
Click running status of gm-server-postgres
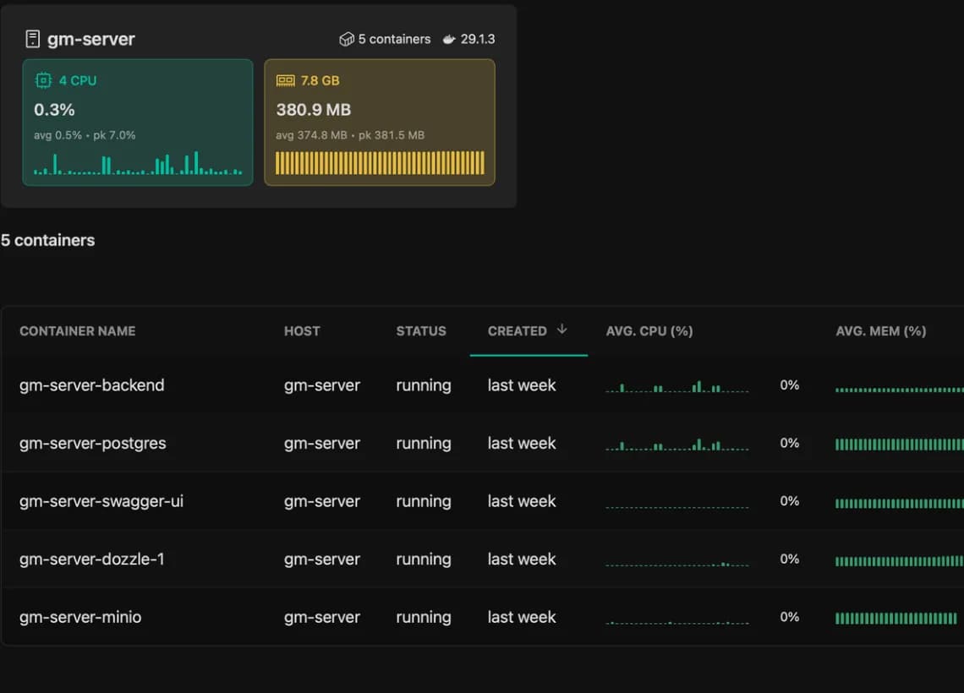(x=424, y=444)
